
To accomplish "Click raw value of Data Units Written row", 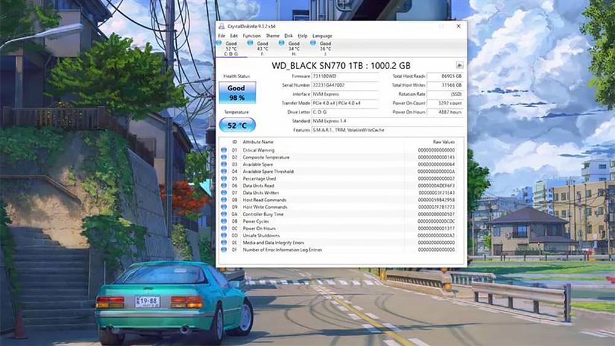I will click(436, 193).
